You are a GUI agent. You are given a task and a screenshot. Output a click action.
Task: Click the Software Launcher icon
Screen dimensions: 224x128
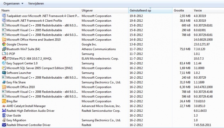click(4, 73)
